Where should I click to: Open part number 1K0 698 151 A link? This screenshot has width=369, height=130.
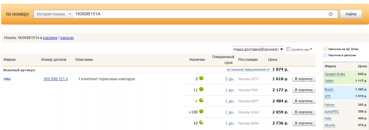(x=56, y=79)
